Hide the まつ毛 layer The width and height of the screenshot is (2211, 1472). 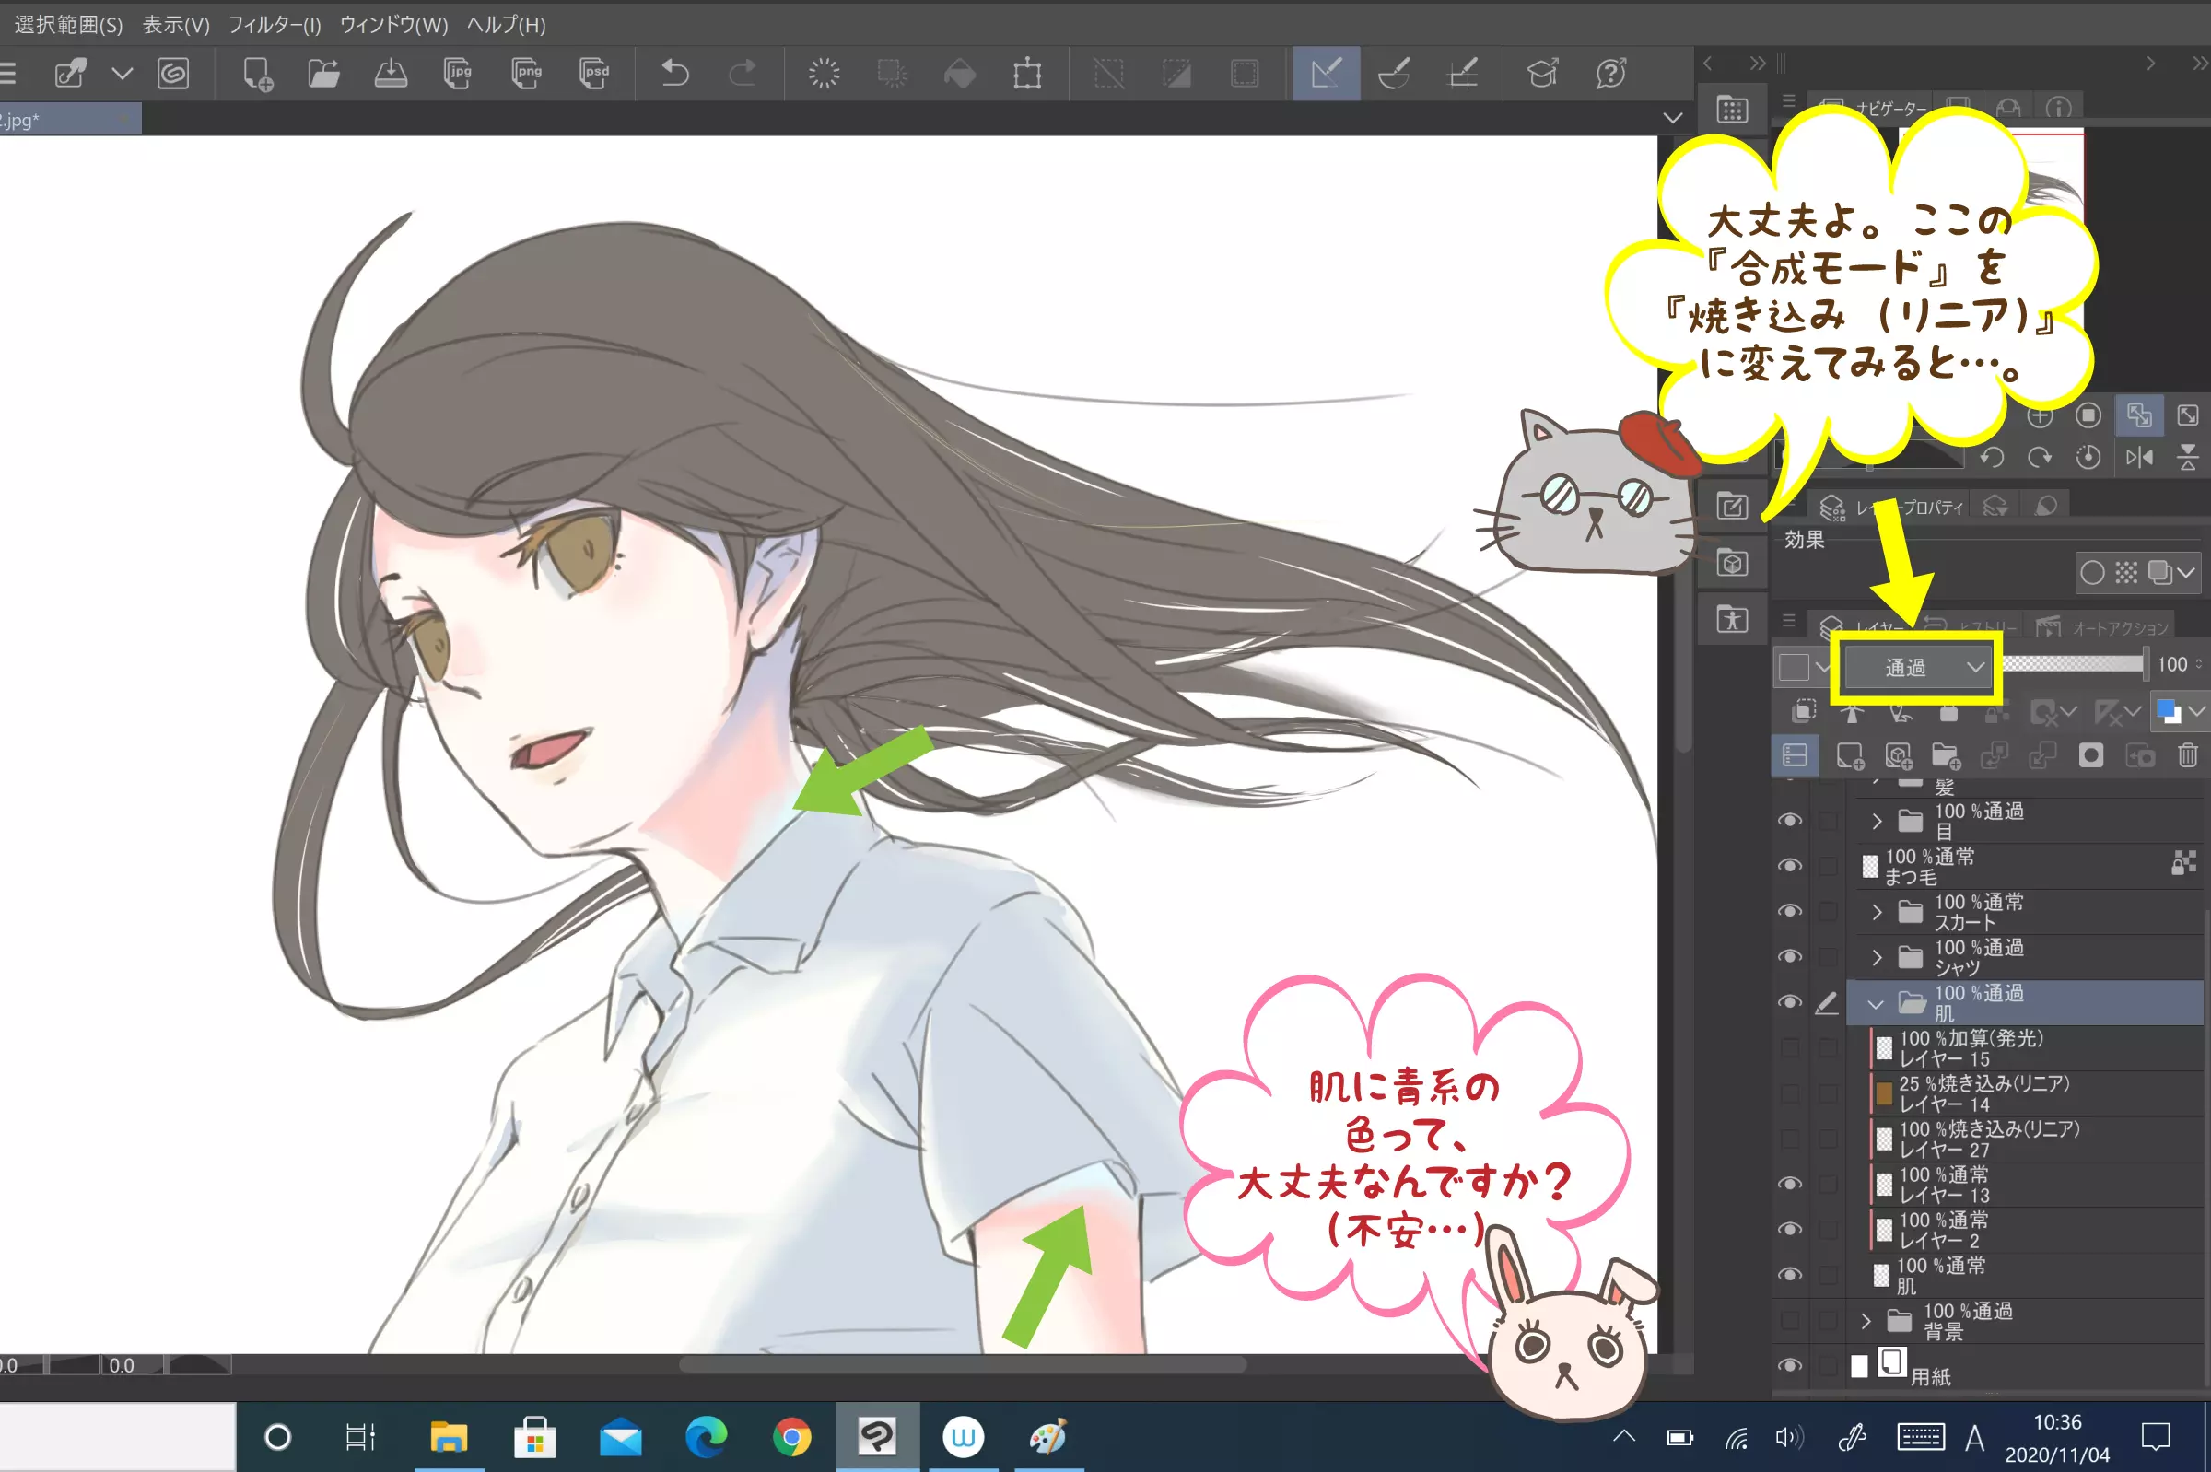point(1789,866)
